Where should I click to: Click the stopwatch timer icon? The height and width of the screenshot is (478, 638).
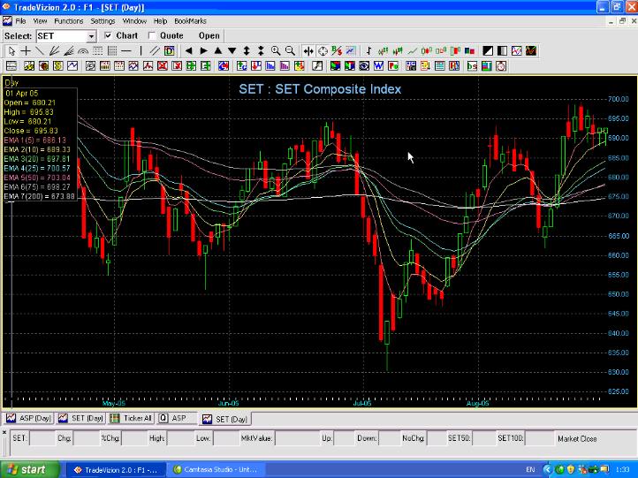pos(501,66)
